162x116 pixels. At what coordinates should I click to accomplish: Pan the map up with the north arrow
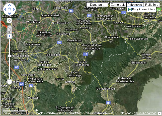(10, 5)
